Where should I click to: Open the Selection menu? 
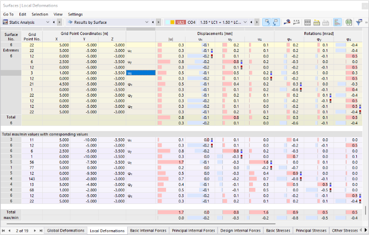click(40, 15)
